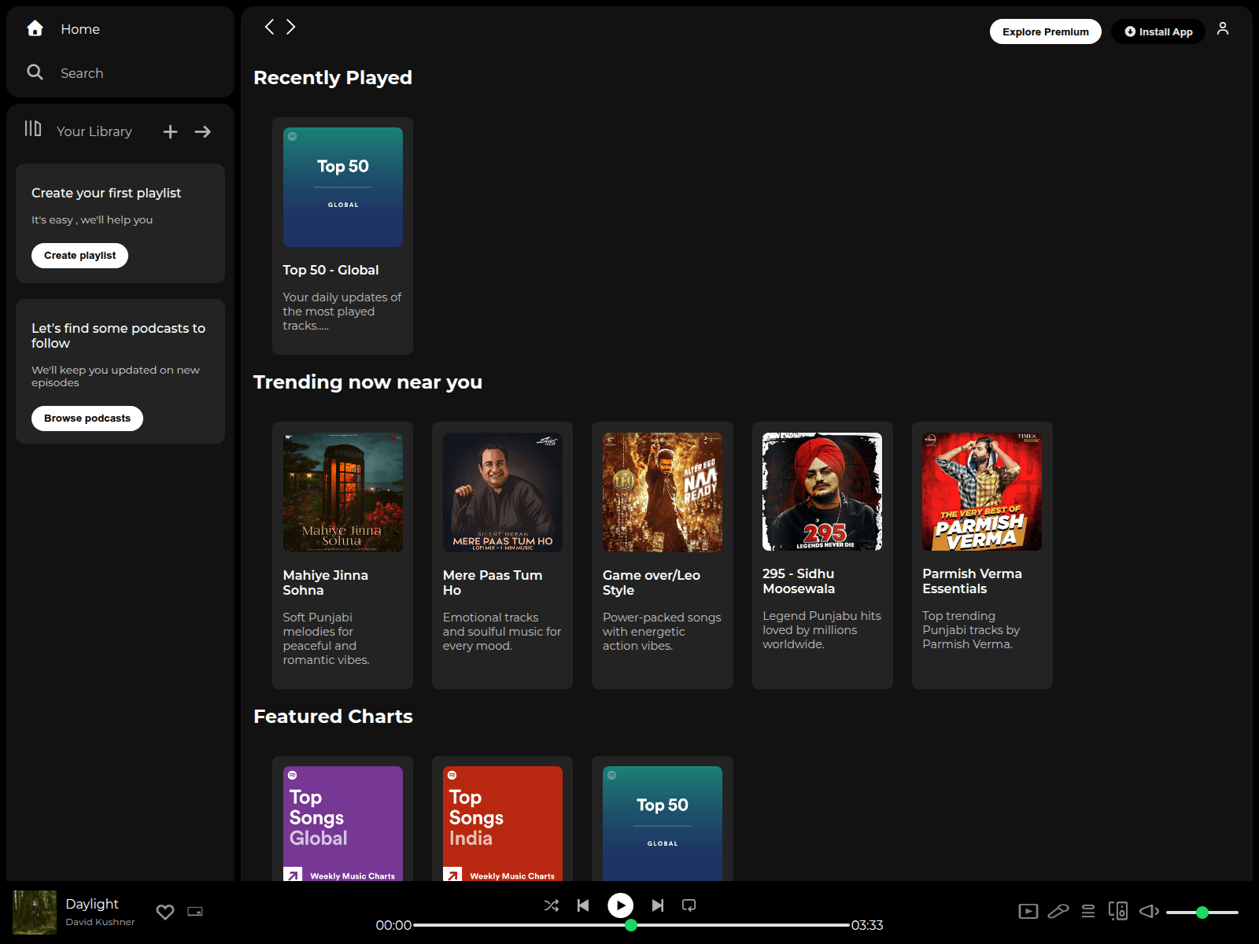The height and width of the screenshot is (944, 1259).
Task: Click 295 - Sidhu Moosewala title text
Action: coord(799,581)
